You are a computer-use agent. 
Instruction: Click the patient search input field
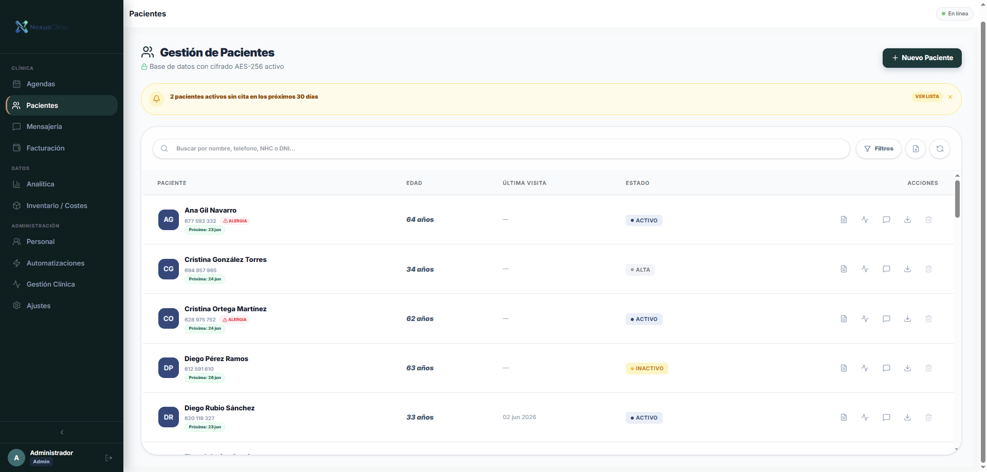pyautogui.click(x=501, y=149)
